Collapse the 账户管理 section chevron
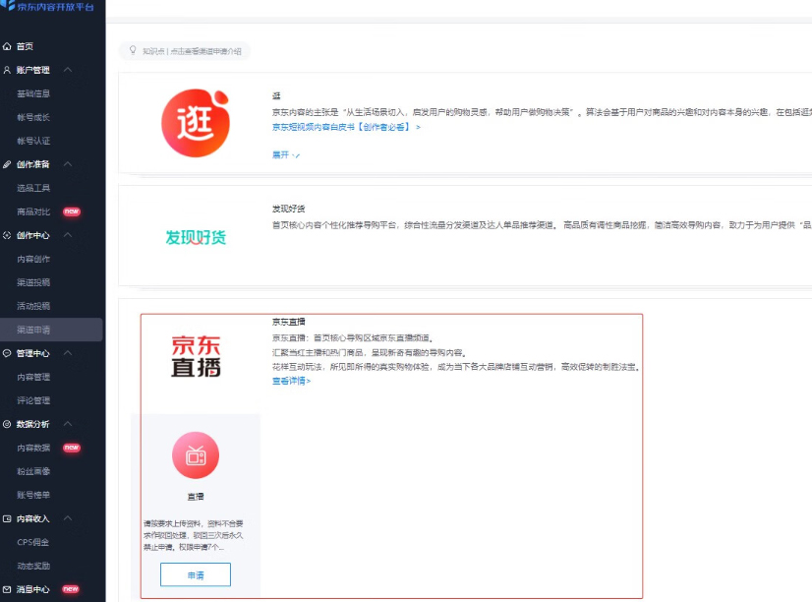 pos(66,70)
